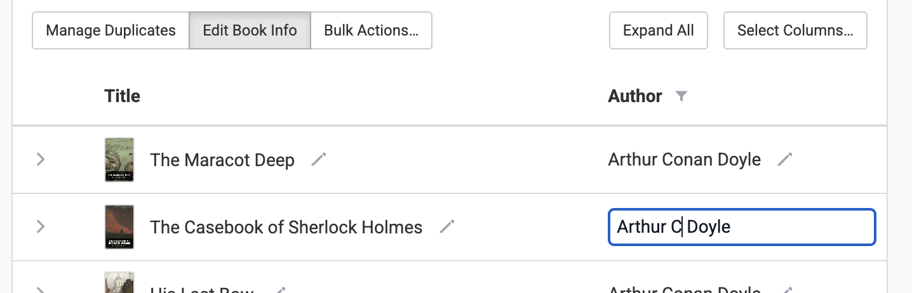Click the author text field containing Arthur C Doyle
Image resolution: width=912 pixels, height=293 pixels.
(x=741, y=226)
